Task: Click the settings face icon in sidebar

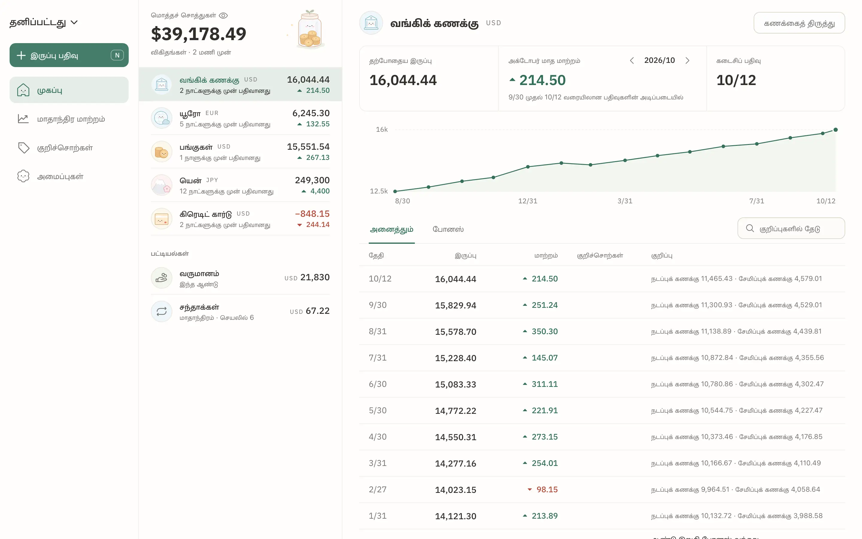Action: (23, 176)
